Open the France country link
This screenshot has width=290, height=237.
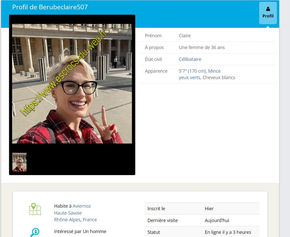[90, 220]
